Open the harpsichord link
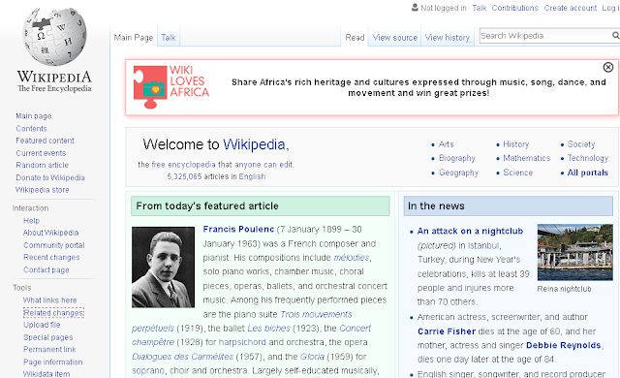This screenshot has width=620, height=378. (x=242, y=342)
